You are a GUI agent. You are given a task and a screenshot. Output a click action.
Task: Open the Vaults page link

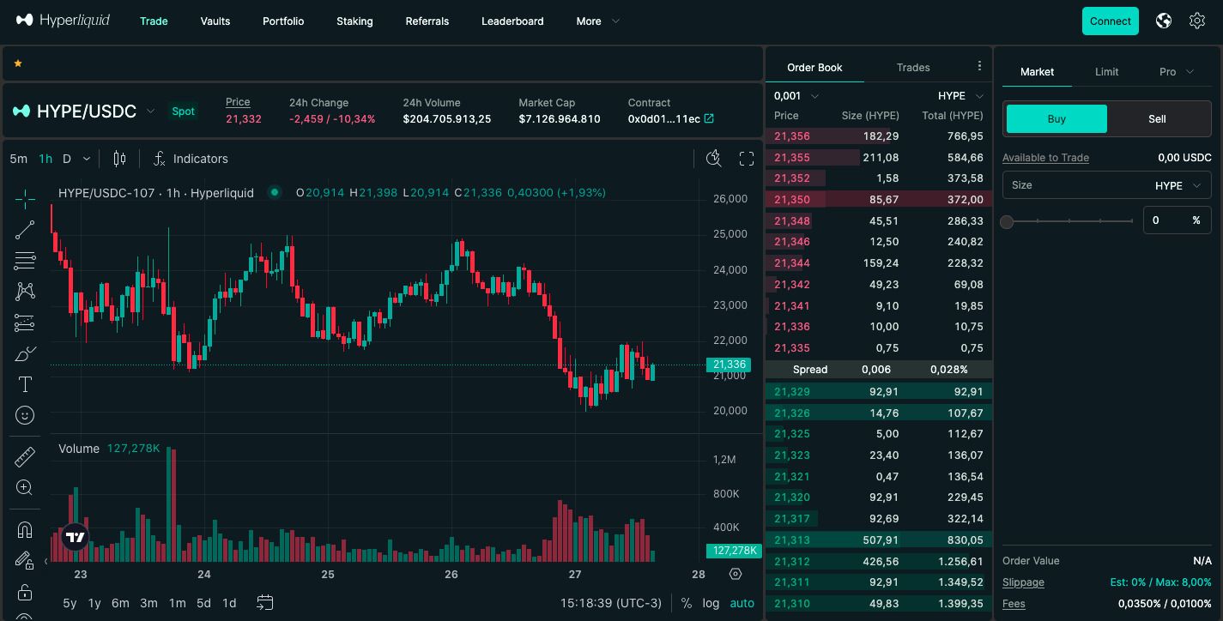click(x=215, y=21)
